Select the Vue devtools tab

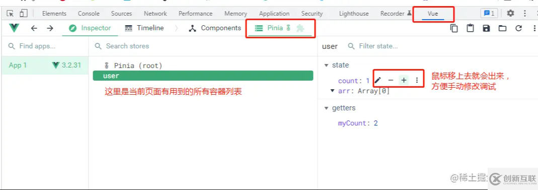click(x=433, y=14)
